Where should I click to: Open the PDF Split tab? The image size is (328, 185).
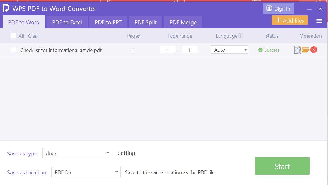point(146,22)
